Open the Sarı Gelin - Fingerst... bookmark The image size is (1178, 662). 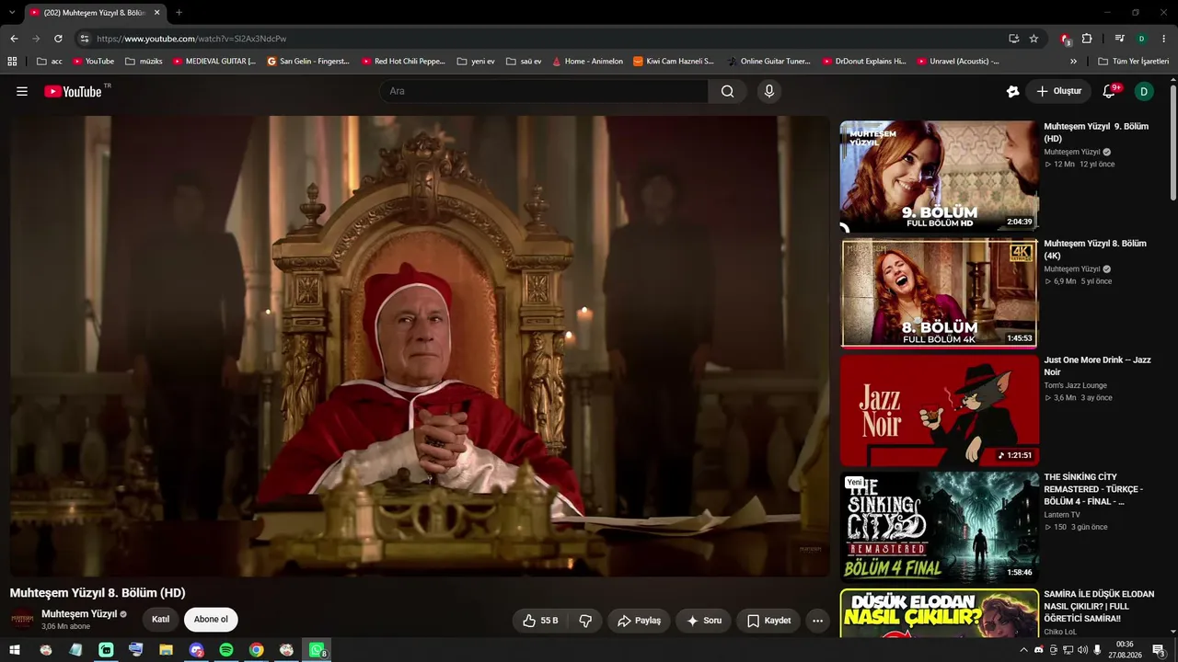[308, 62]
